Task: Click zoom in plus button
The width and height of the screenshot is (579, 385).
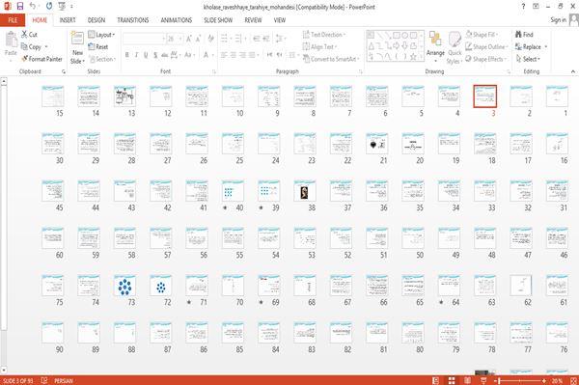Action: click(544, 380)
